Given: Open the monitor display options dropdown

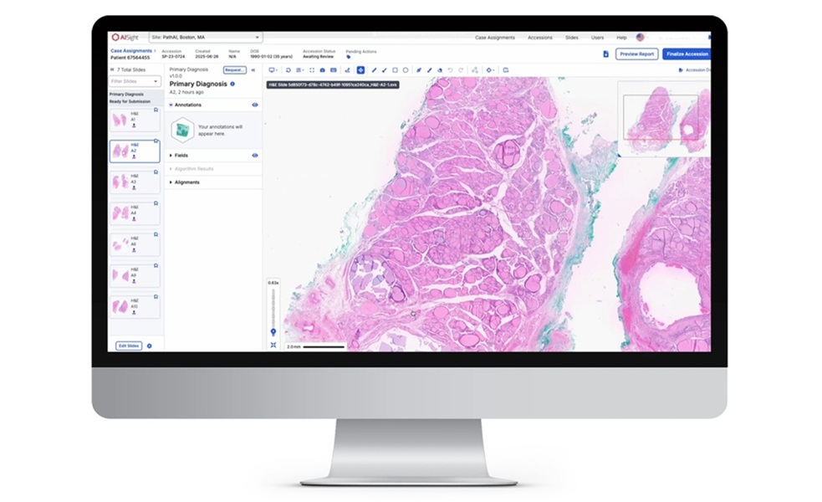Looking at the screenshot, I should tap(273, 69).
